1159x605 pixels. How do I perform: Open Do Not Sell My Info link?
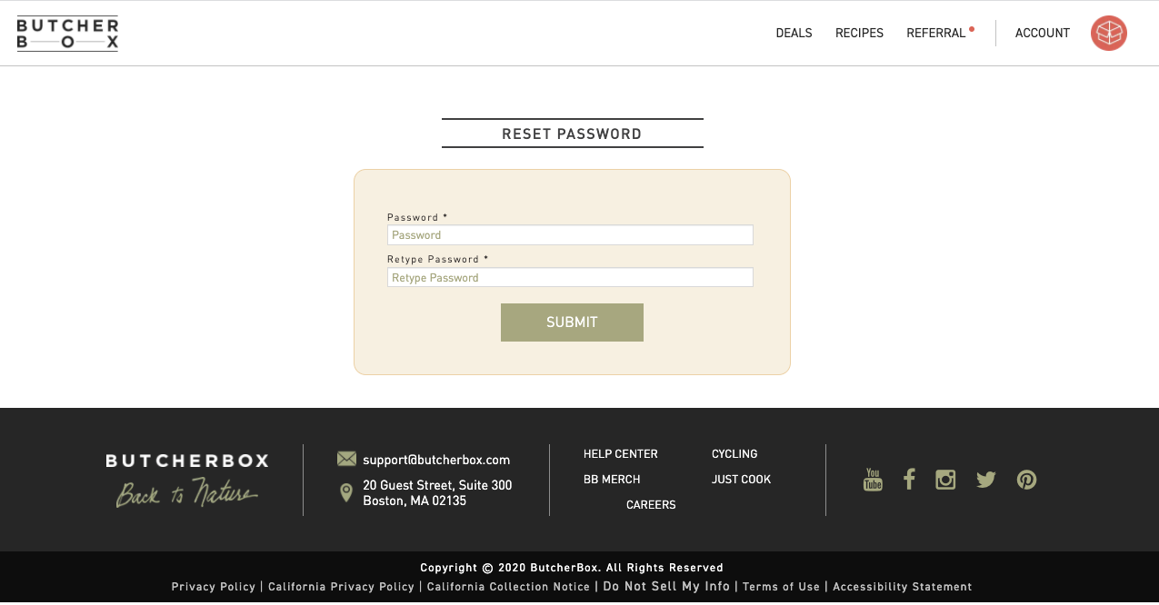[x=666, y=587]
